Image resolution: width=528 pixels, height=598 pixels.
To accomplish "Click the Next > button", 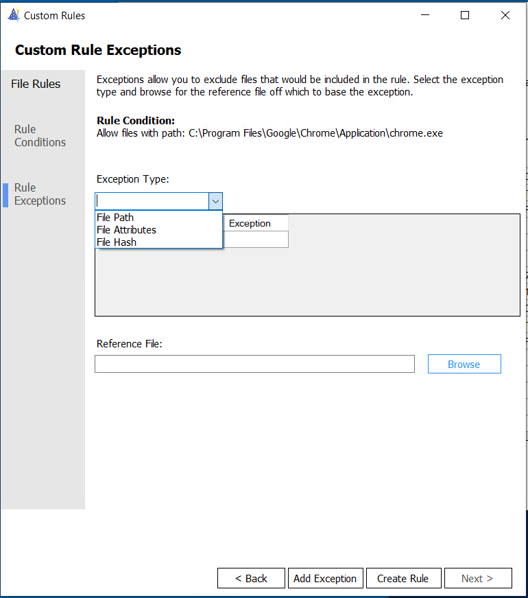I will pyautogui.click(x=478, y=579).
